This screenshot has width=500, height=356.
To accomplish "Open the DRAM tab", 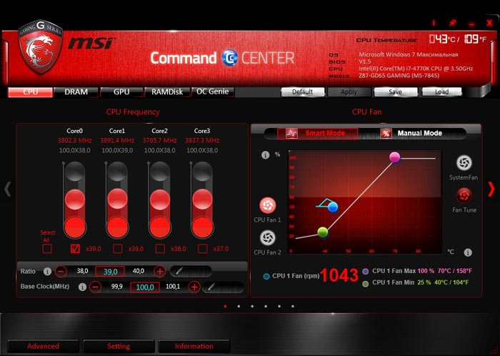I will point(76,92).
